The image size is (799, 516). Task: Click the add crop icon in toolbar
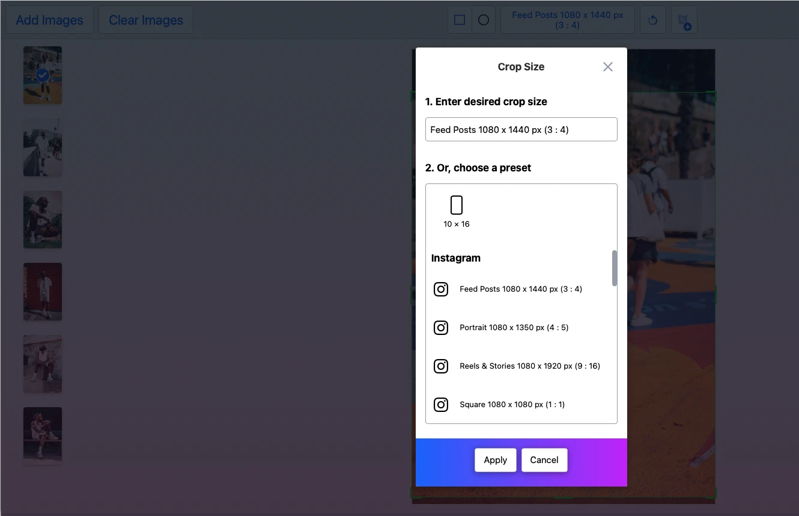coord(684,20)
